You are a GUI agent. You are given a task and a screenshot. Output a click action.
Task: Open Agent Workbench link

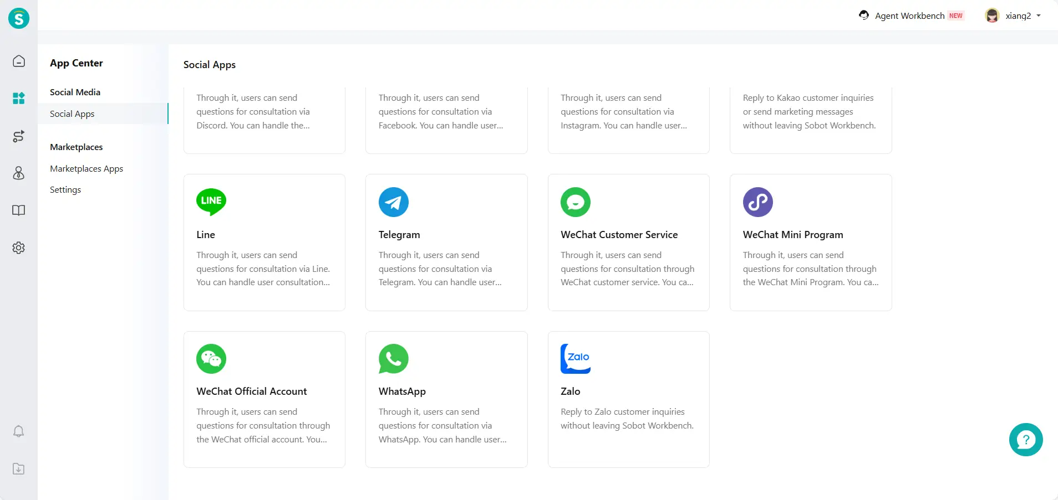[909, 16]
